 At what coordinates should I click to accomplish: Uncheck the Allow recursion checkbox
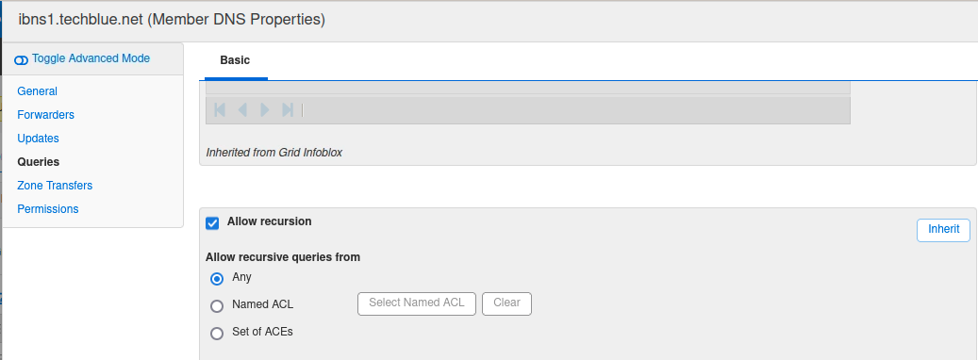(x=213, y=223)
